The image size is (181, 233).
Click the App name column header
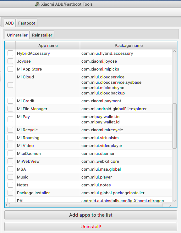click(48, 45)
